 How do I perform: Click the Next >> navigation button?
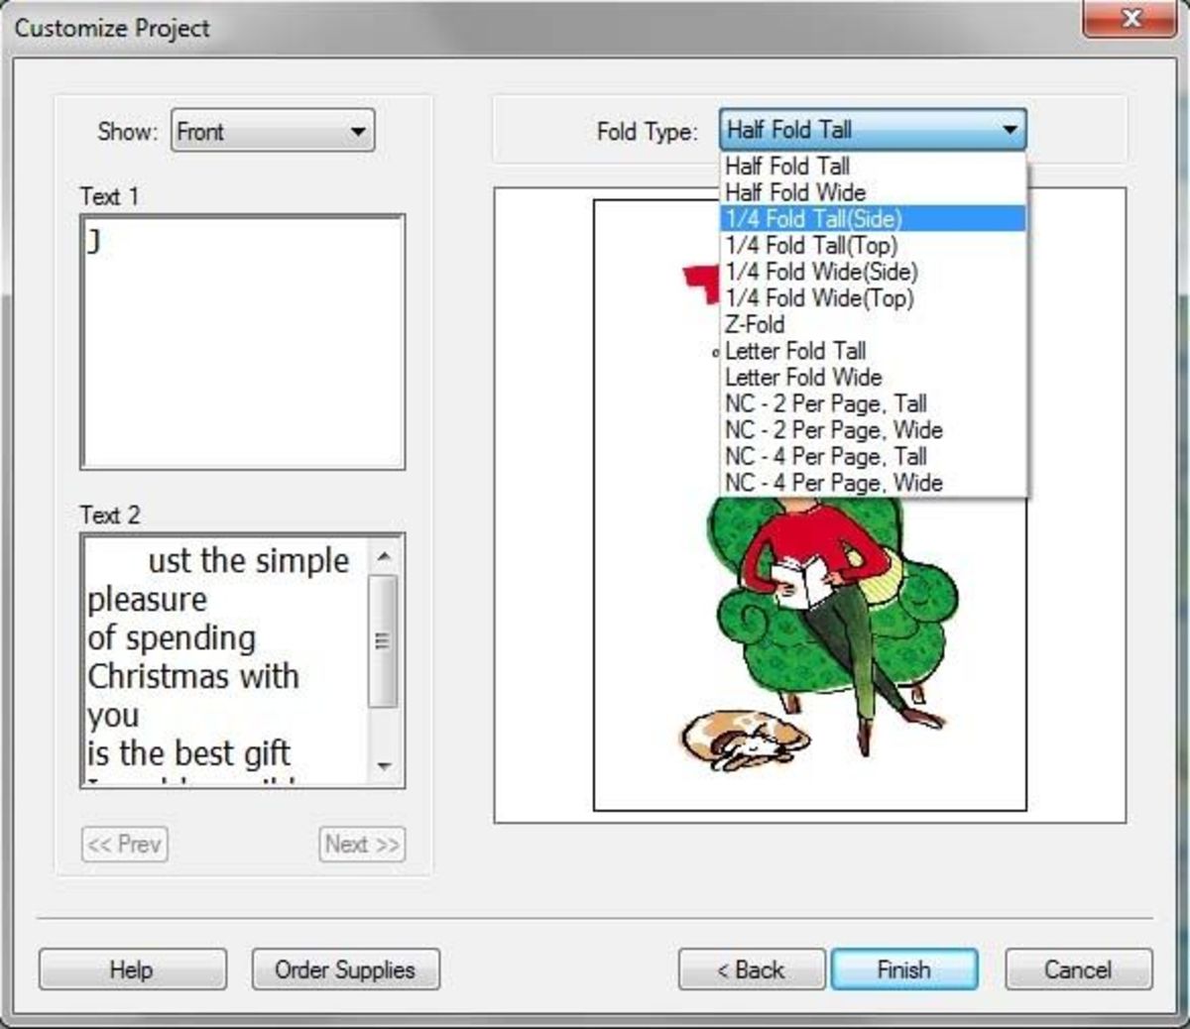(x=361, y=844)
